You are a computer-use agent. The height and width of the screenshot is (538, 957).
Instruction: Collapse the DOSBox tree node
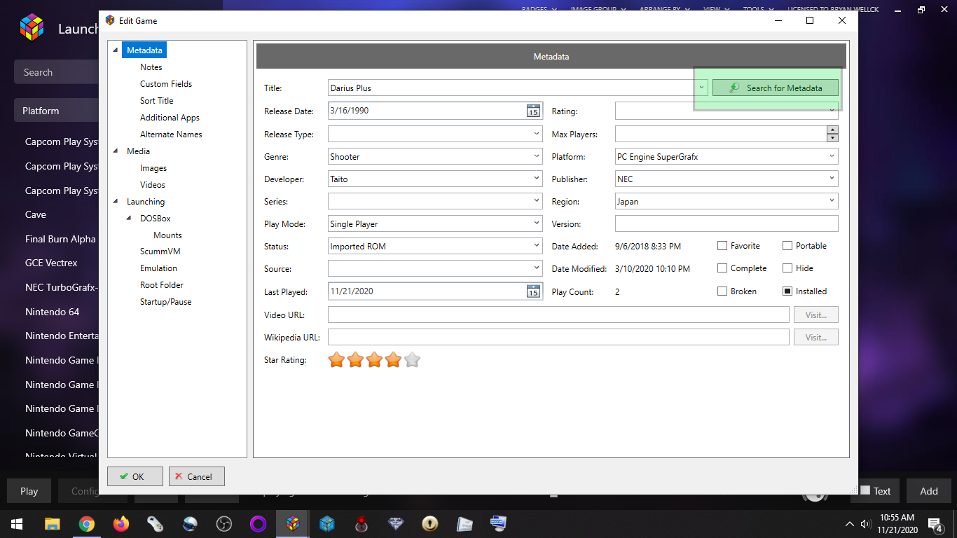pos(129,219)
